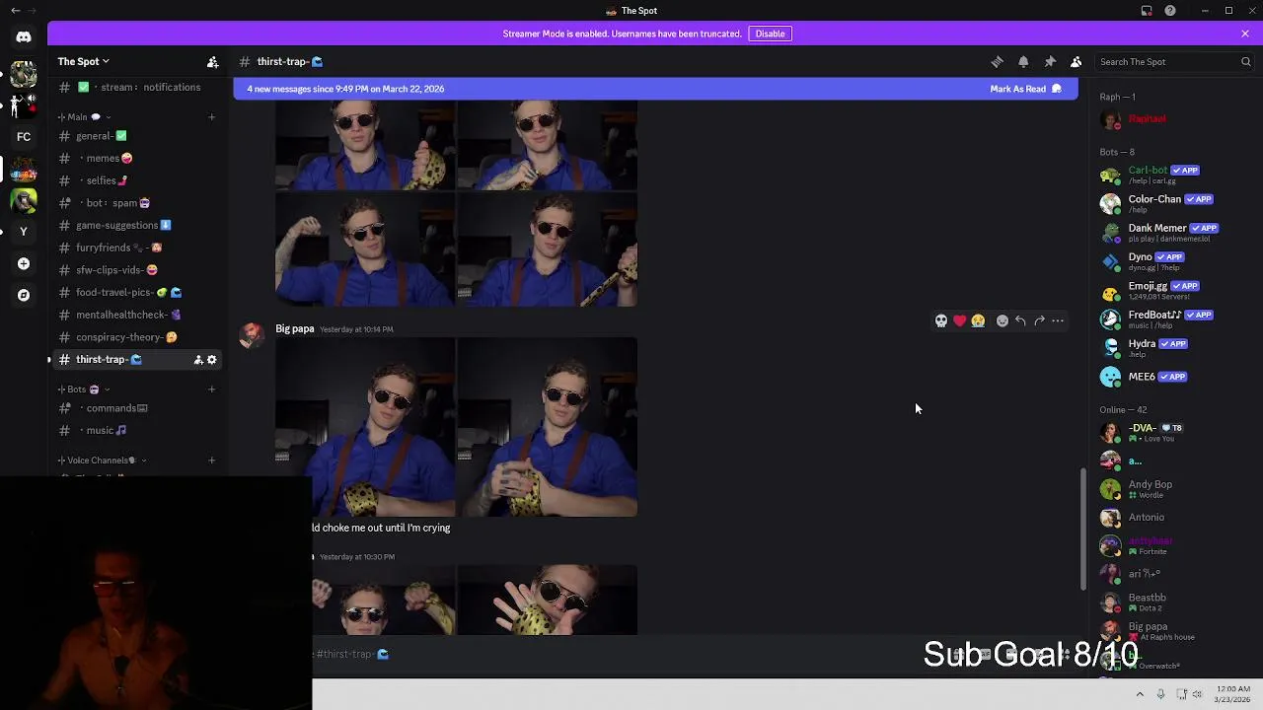View Big papa's right image attachment
The image size is (1263, 710).
pos(548,427)
